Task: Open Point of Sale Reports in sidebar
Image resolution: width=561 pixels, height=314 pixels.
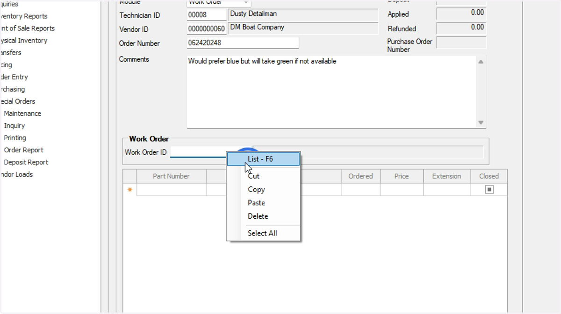Action: click(28, 28)
